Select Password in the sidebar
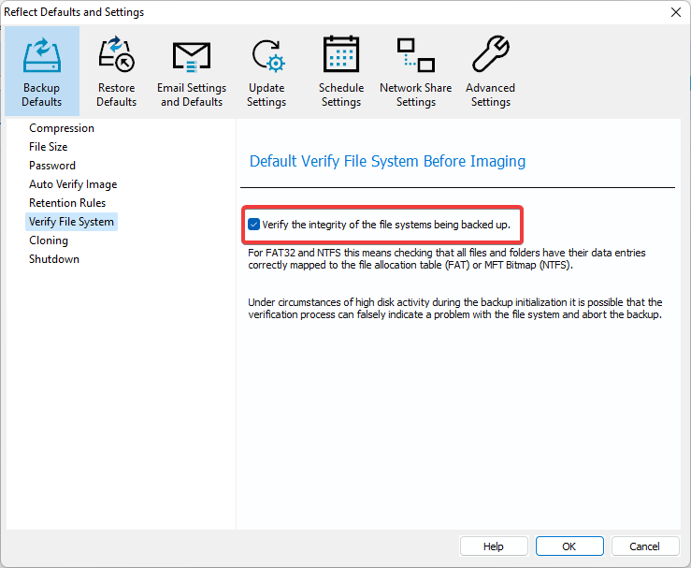 click(52, 166)
